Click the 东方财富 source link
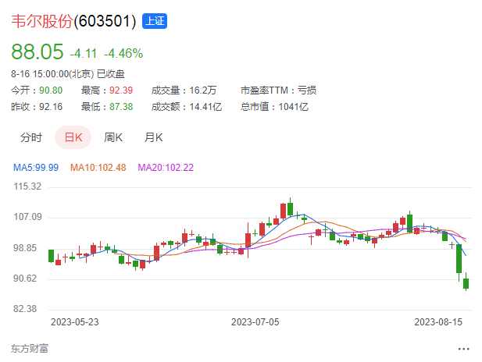The height and width of the screenshot is (362, 482). pyautogui.click(x=30, y=349)
